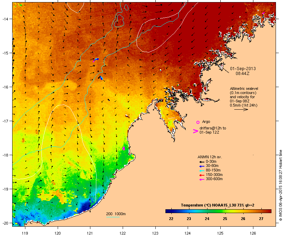285x236 pixels.
Task: Click the '300-600m' depth label
Action: (214, 179)
